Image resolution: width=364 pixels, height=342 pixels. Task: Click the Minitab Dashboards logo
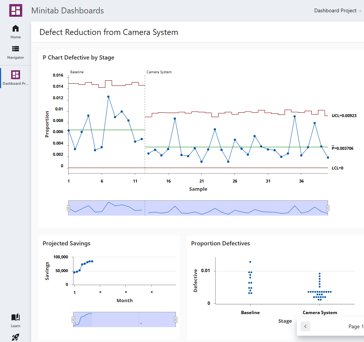67,10
